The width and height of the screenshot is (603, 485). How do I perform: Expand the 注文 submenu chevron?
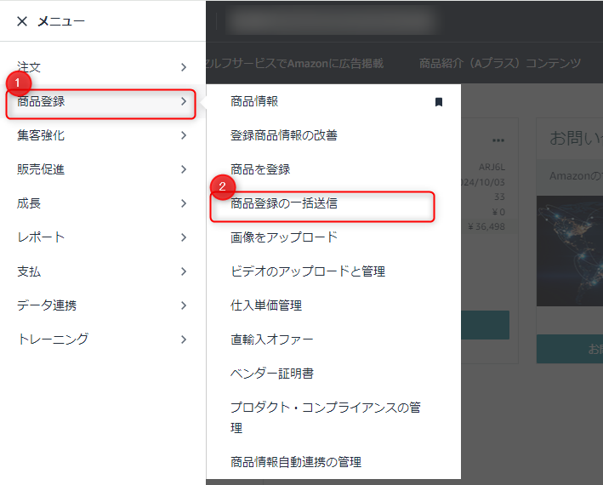[184, 67]
